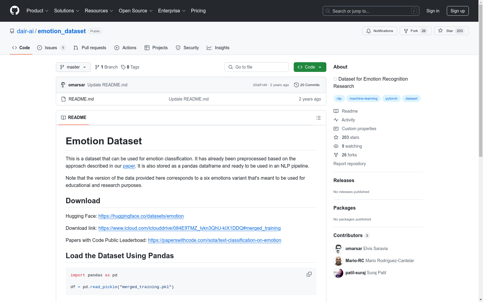This screenshot has width=483, height=302.
Task: Click the GitHub logo home icon
Action: 14,11
